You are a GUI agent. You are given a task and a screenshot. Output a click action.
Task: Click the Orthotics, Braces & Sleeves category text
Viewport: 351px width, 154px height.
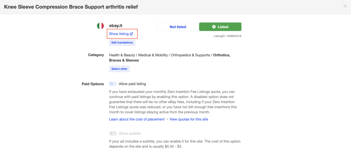pyautogui.click(x=169, y=58)
